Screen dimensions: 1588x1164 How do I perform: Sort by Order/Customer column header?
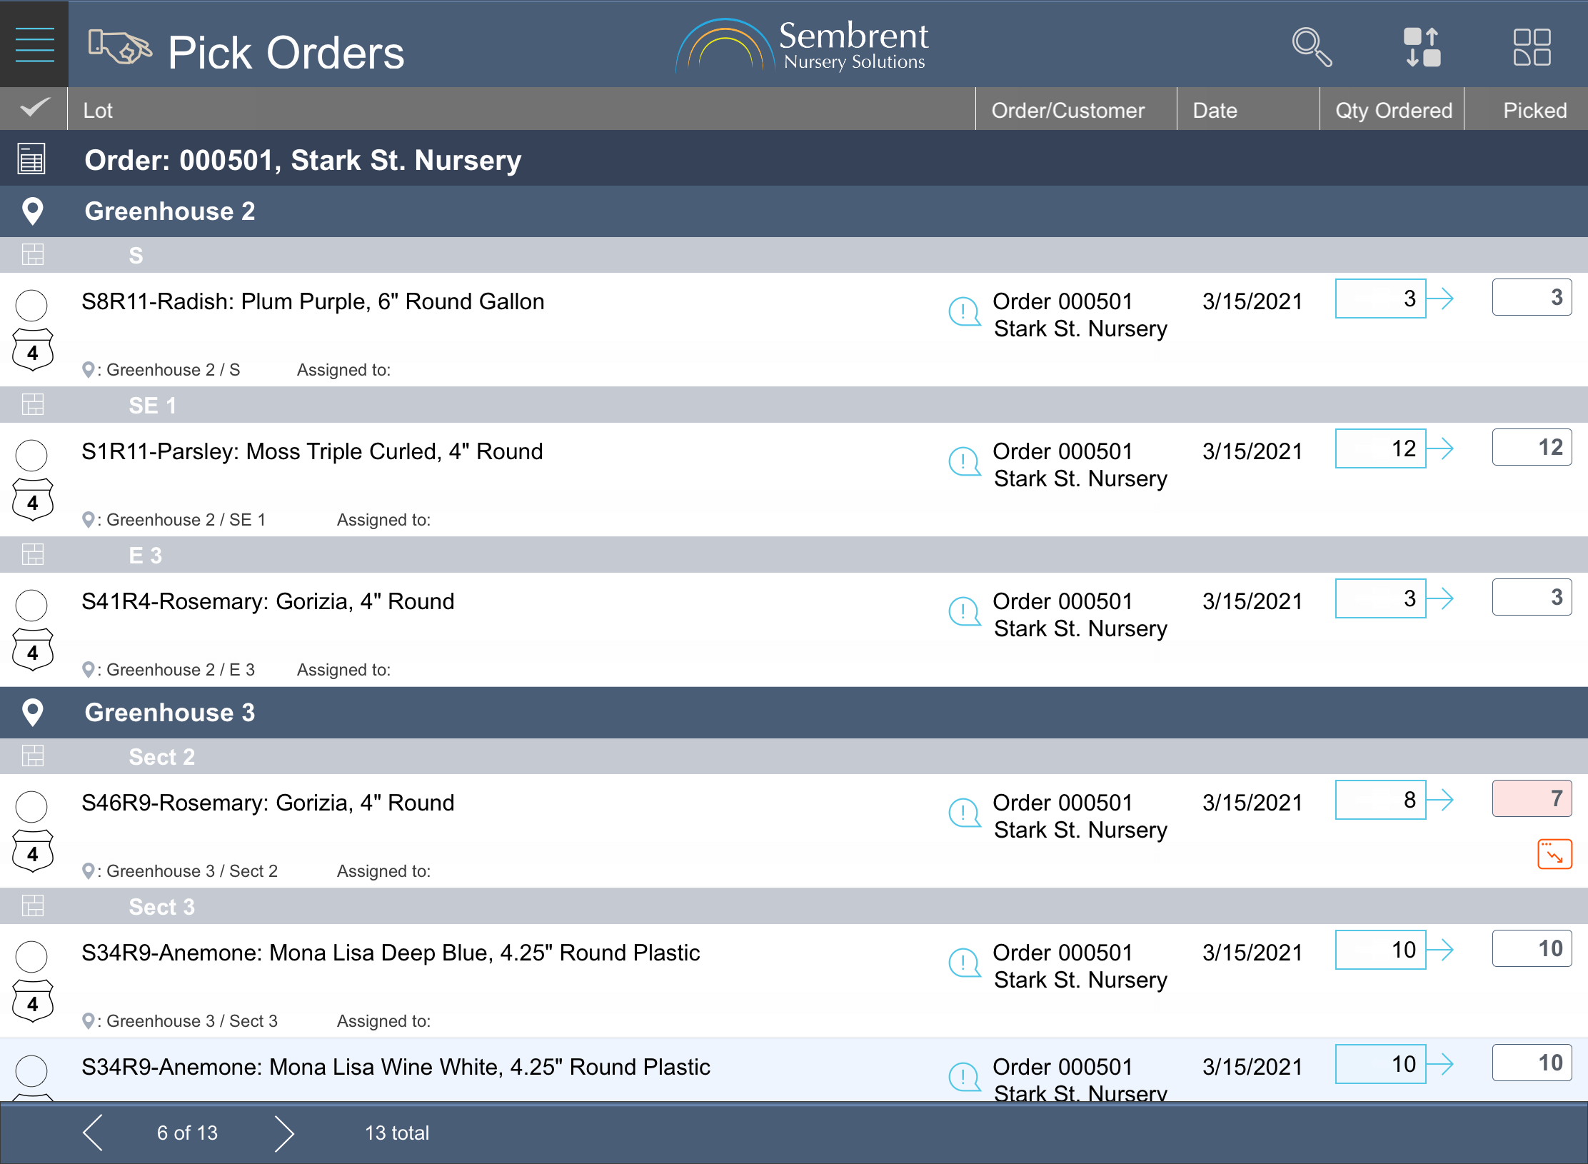1067,110
